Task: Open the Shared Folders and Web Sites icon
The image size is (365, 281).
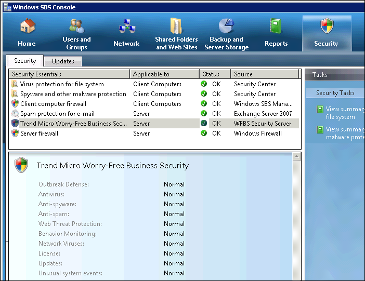Action: 176,26
